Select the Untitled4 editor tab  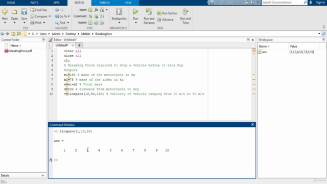coord(62,45)
